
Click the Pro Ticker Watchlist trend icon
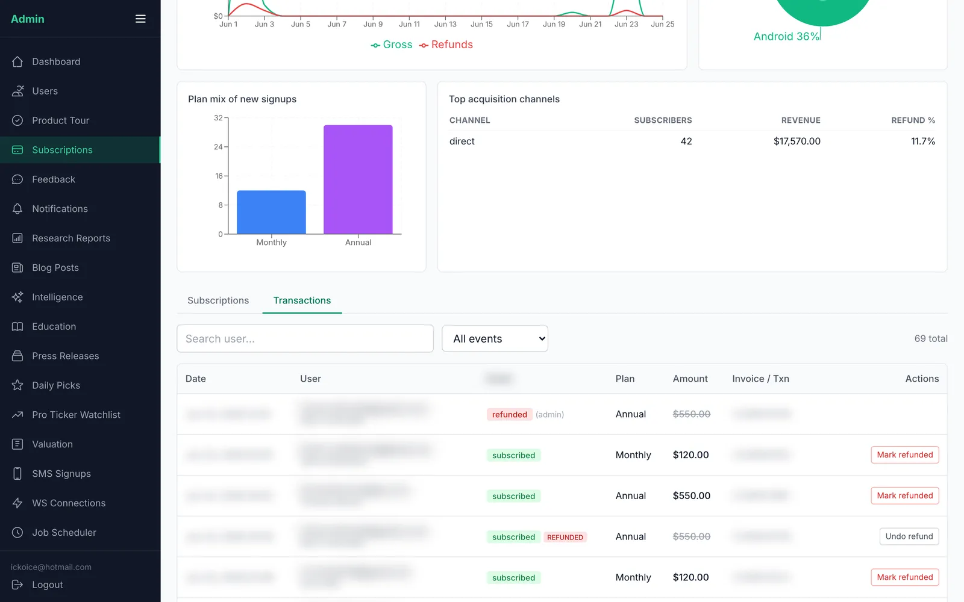(17, 415)
